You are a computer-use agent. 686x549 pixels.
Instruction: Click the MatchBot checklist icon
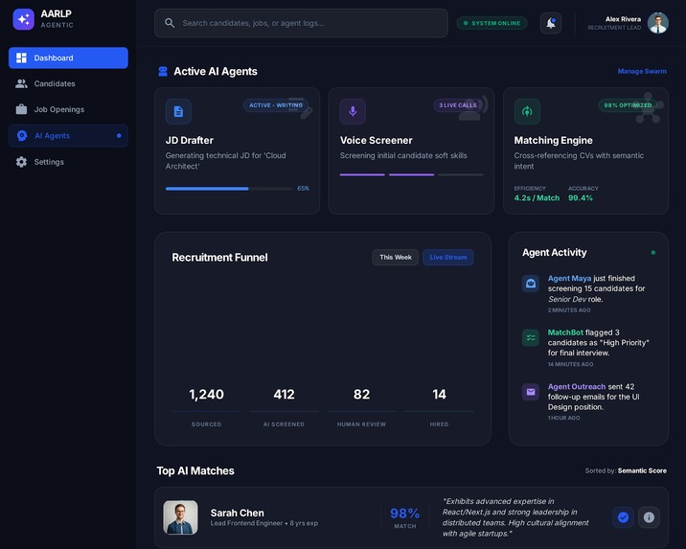(531, 337)
